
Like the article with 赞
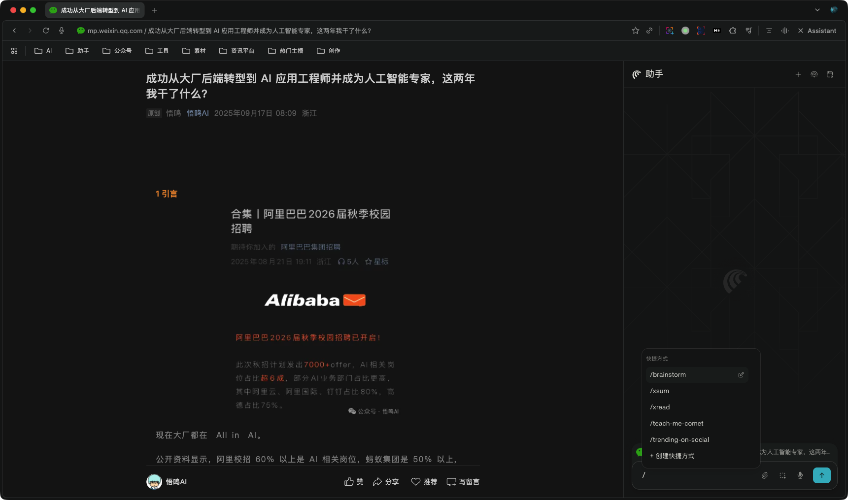point(354,482)
